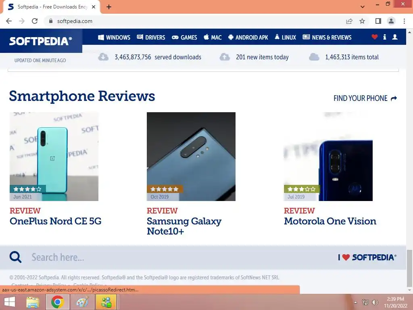This screenshot has height=310, width=413.
Task: Click Updated One Minute Ago text
Action: tap(40, 61)
